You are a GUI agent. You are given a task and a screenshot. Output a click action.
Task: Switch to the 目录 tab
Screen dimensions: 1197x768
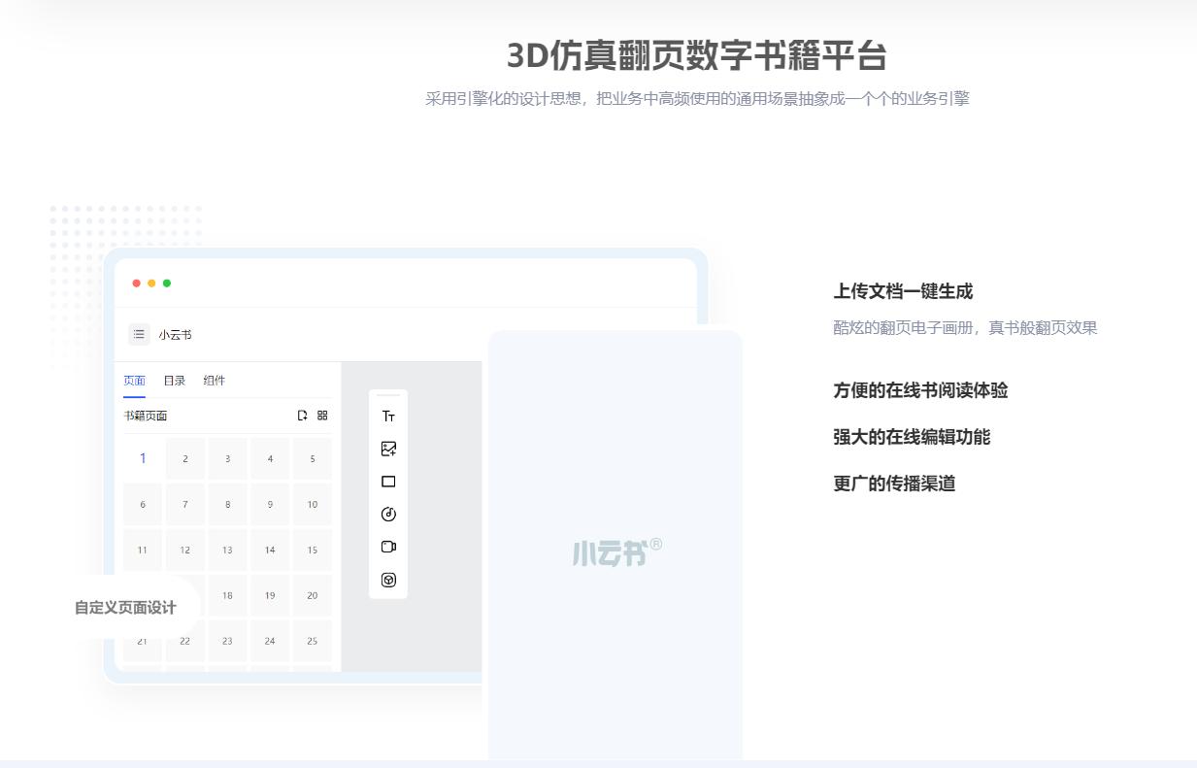(x=174, y=381)
